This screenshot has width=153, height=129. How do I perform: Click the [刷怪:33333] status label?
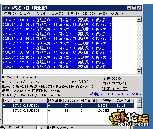[x=112, y=78]
